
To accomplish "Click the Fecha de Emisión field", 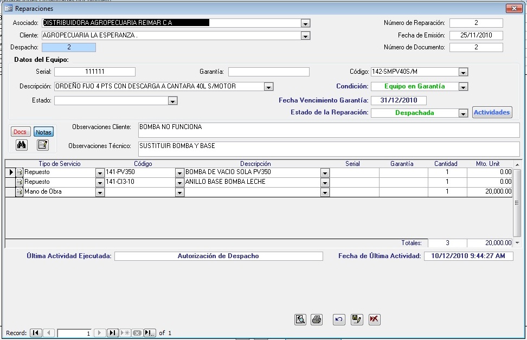I will click(476, 35).
